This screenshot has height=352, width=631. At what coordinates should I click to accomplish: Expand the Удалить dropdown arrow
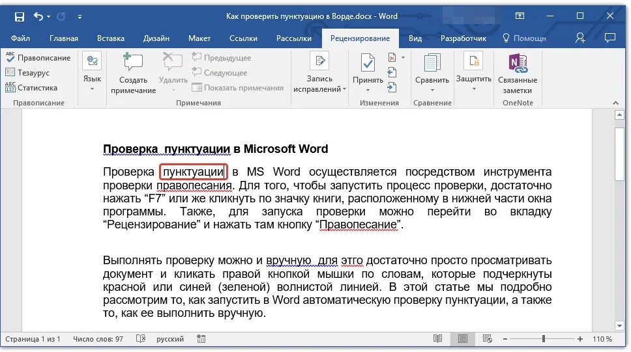point(173,90)
